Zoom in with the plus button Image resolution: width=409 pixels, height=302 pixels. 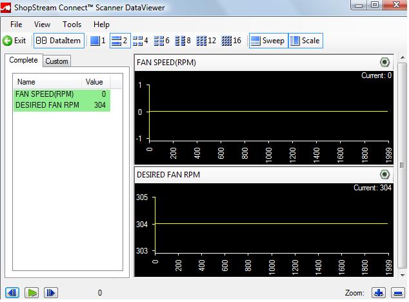tap(379, 293)
